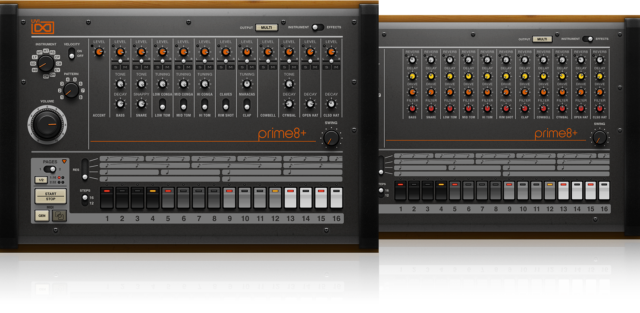Flip the Pages 1/2 switch in left panel

50,169
